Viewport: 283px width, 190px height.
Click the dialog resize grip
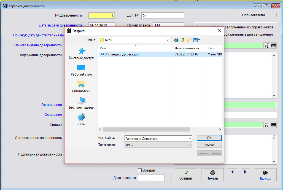pos(222,162)
